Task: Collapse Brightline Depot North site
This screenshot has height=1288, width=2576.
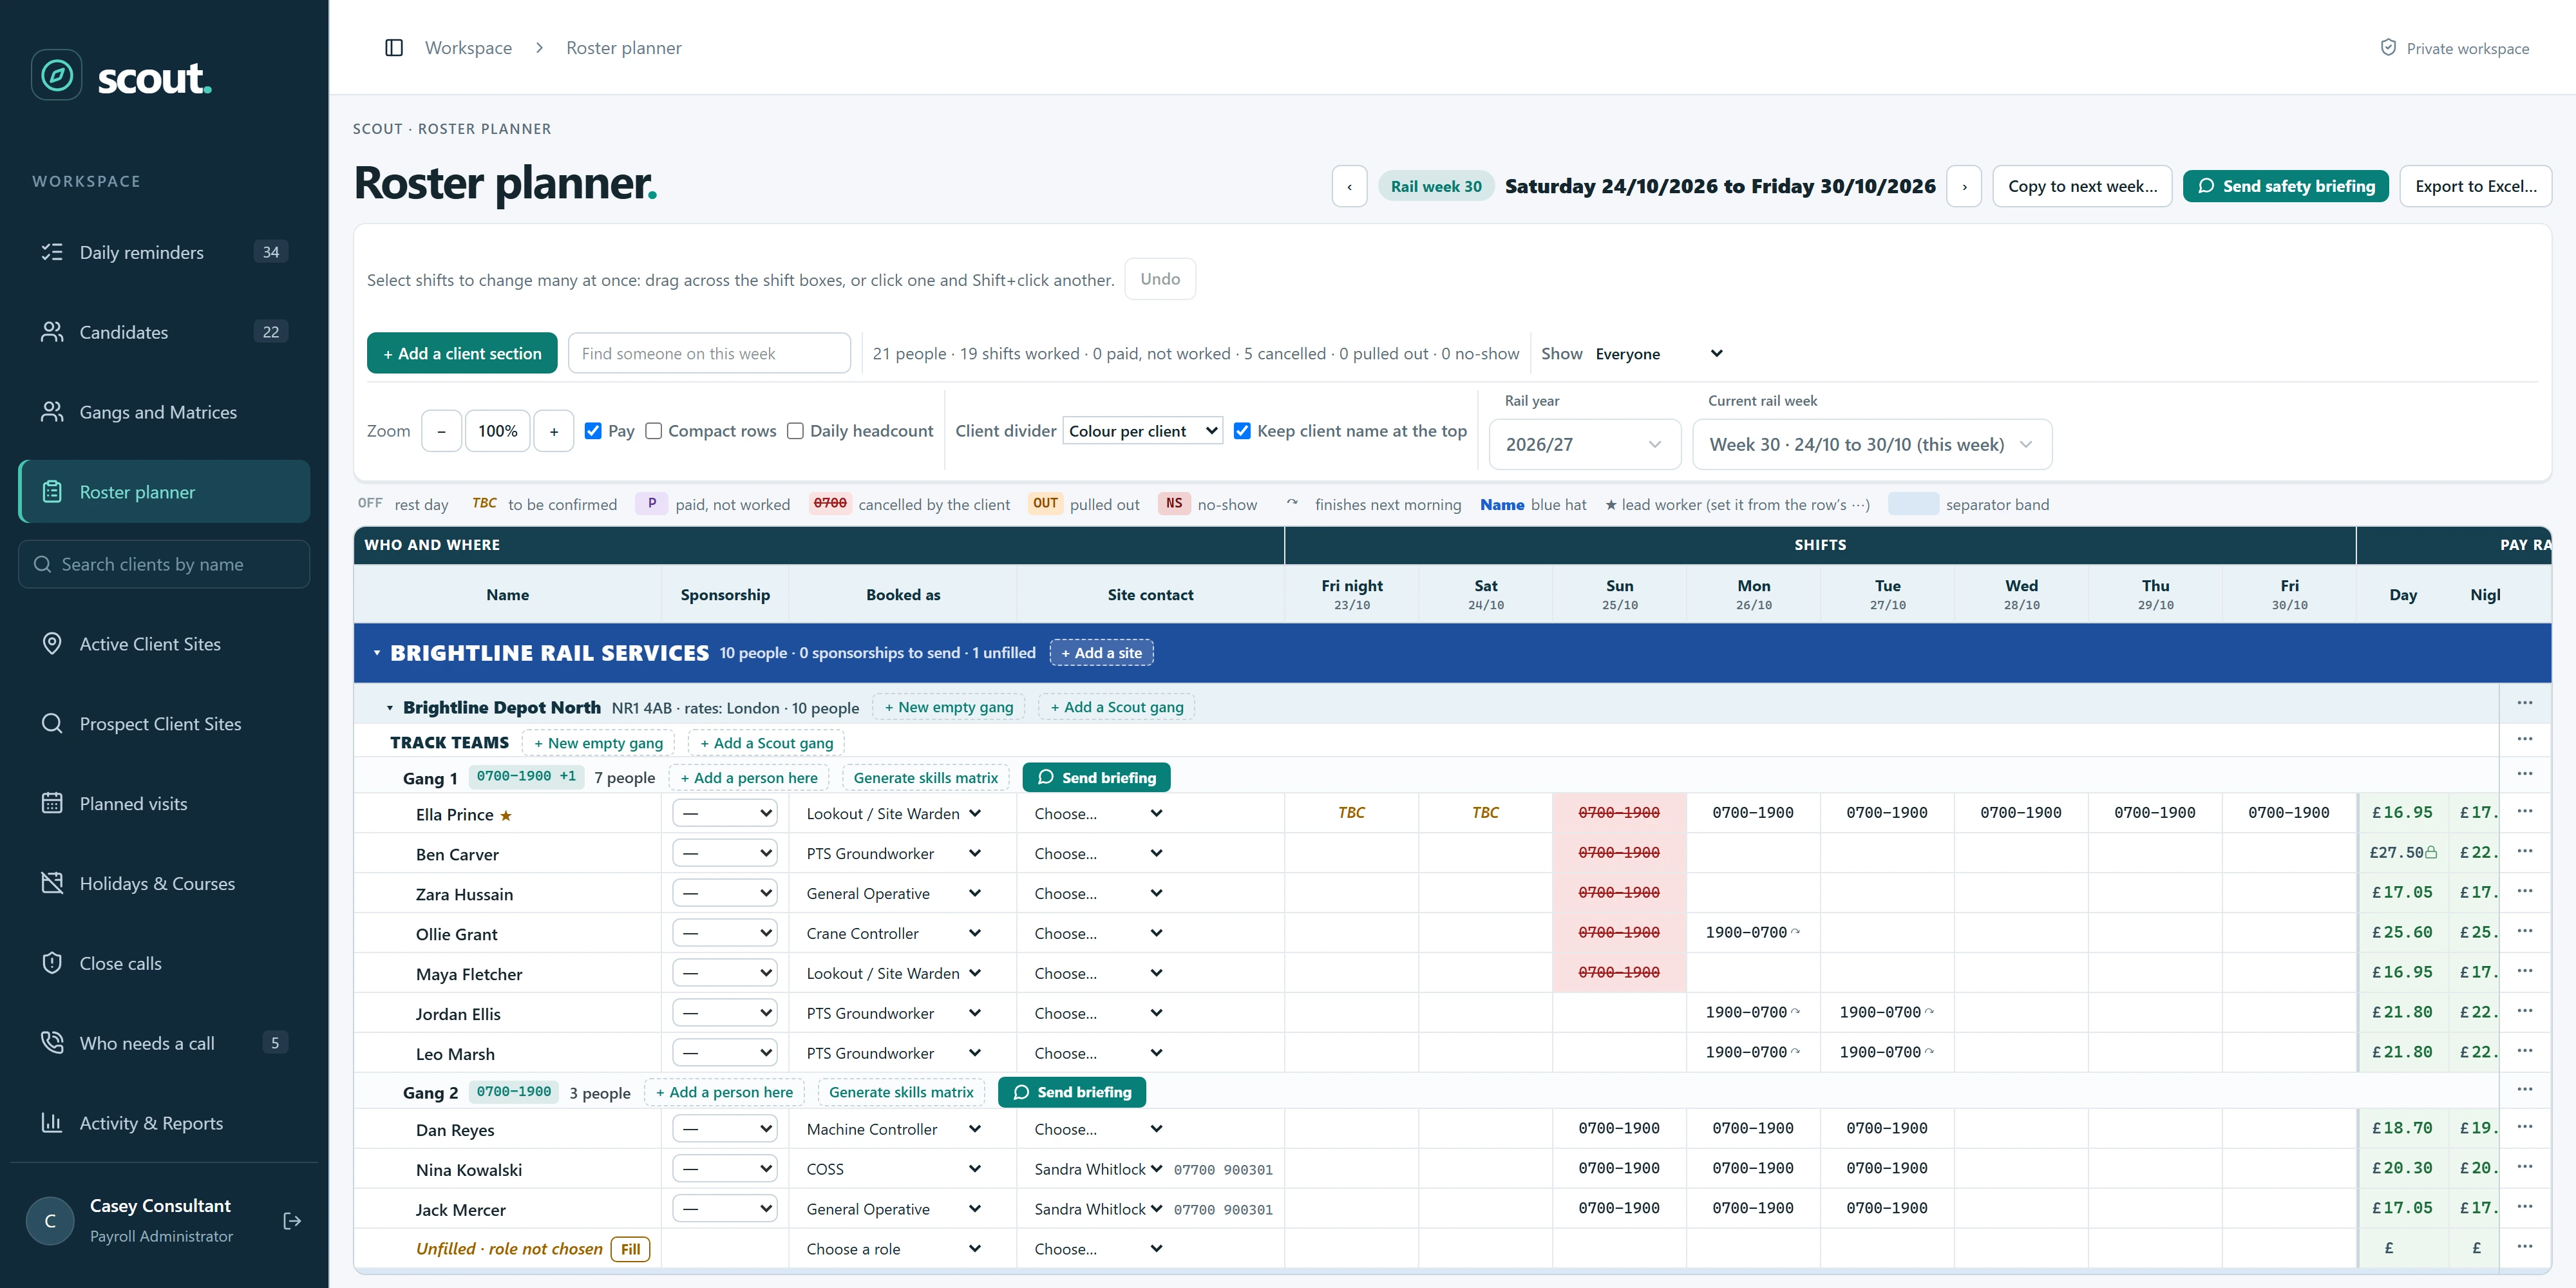Action: click(x=390, y=708)
